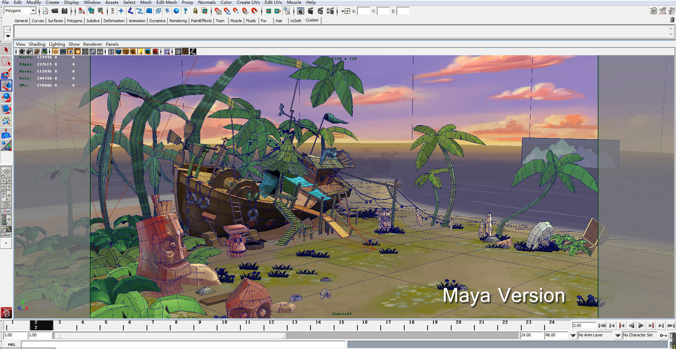The width and height of the screenshot is (676, 349).
Task: Switch to single perspective view layout
Action: (6, 172)
